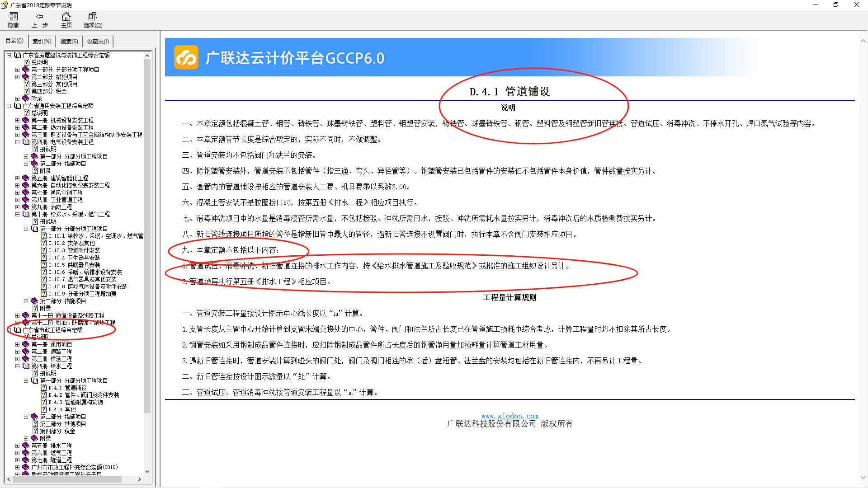
Task: Click the 隐藏 (Hide) toolbar icon
Action: [x=13, y=17]
